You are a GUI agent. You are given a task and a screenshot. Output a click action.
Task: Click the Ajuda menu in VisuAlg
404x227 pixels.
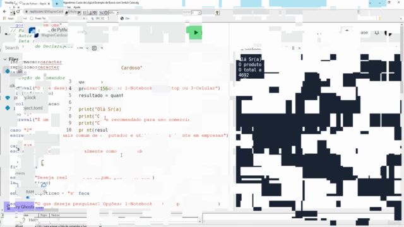point(77,7)
